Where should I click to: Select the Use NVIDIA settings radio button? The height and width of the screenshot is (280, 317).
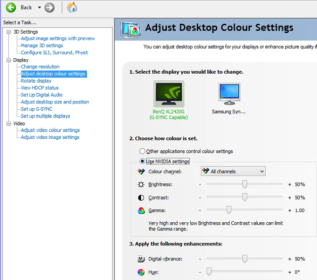[143, 161]
